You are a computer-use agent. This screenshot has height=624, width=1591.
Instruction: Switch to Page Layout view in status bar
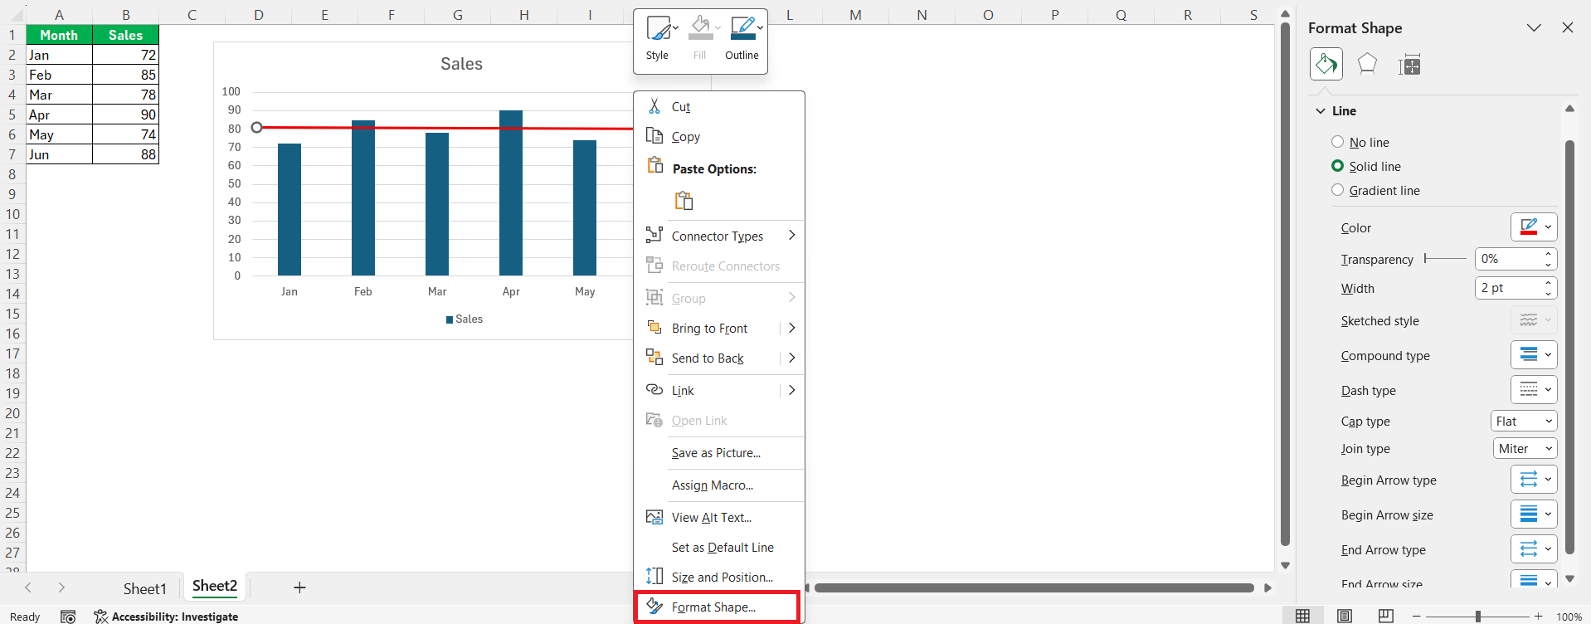pos(1345,616)
